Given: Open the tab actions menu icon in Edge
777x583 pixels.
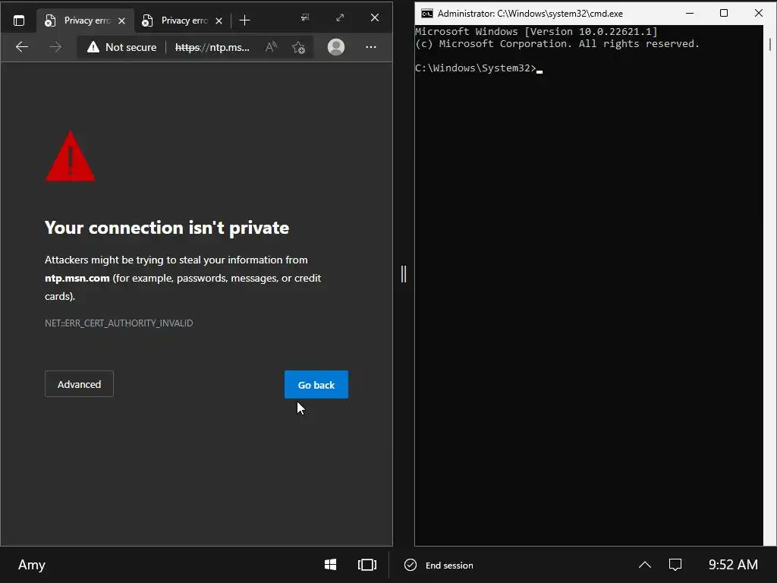Looking at the screenshot, I should click(x=19, y=20).
